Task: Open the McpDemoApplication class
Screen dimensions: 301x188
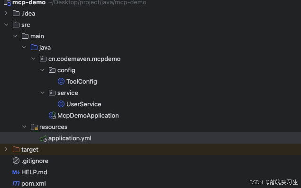Action: 88,116
